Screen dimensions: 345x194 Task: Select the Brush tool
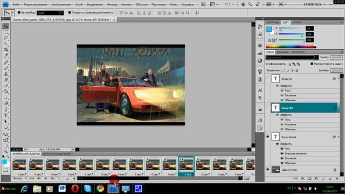[x=6, y=68]
